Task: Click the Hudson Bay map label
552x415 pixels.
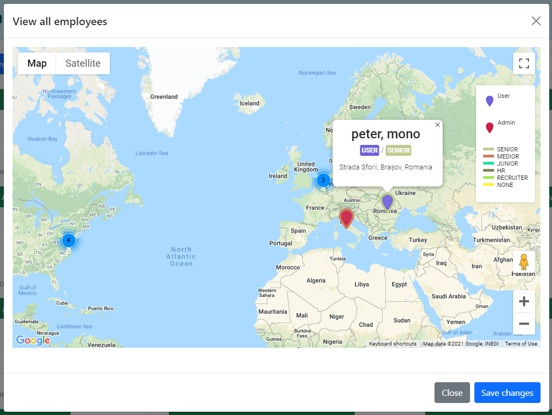Action: click(x=43, y=139)
